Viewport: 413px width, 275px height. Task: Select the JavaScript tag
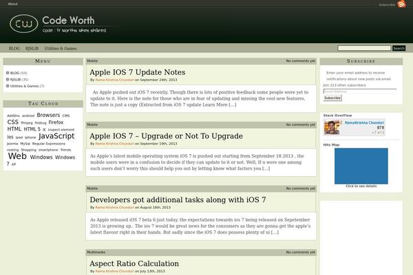click(56, 136)
